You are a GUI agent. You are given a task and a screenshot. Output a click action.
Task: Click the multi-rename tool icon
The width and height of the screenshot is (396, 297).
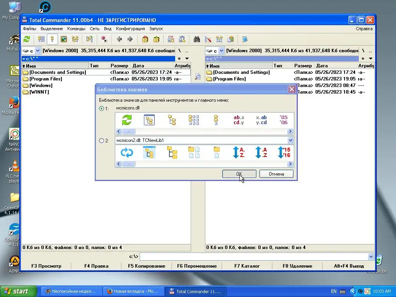pyautogui.click(x=208, y=39)
